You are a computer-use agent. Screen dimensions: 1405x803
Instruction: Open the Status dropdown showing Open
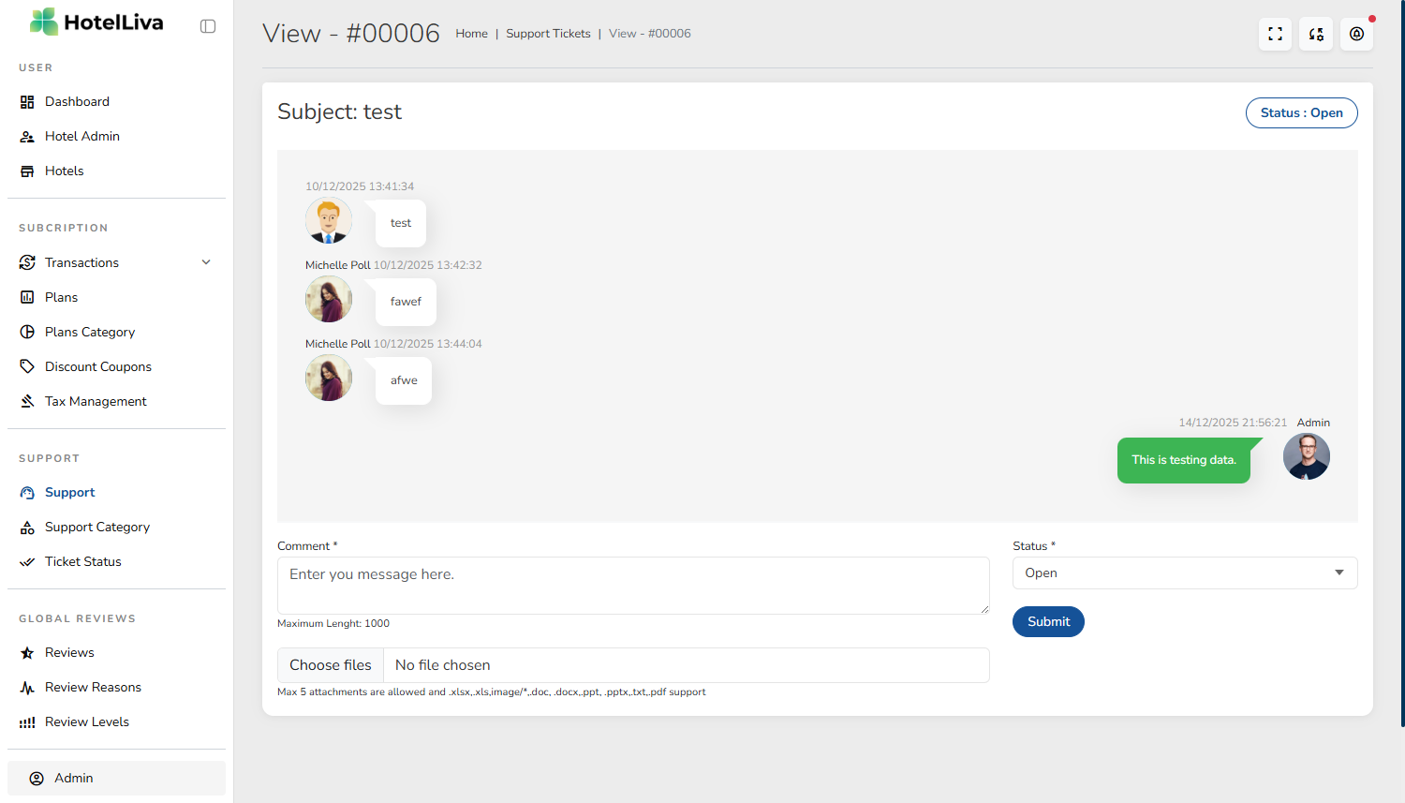click(x=1184, y=573)
